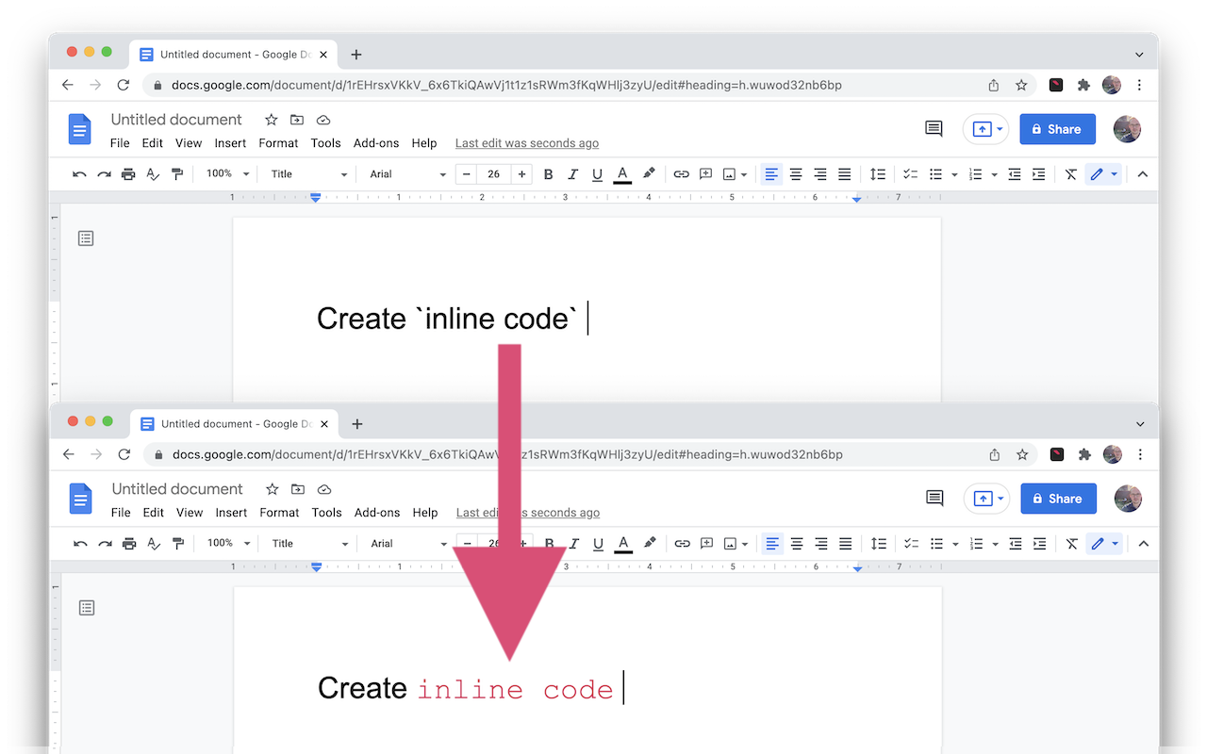Open Title paragraph style dropdown, top window

coord(309,174)
